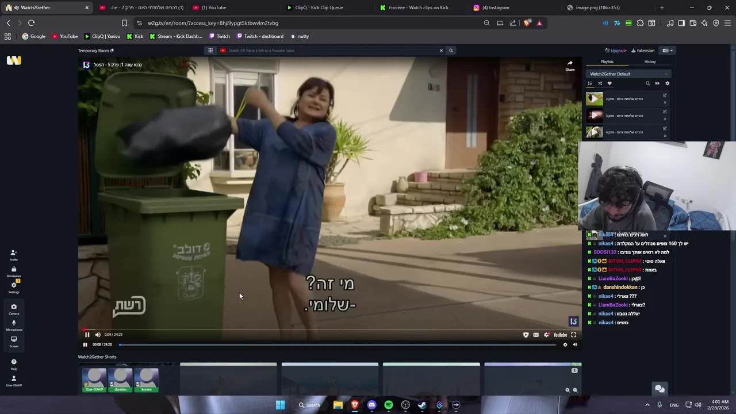
Task: Remove episode 3 from the playlist
Action: 665,119
